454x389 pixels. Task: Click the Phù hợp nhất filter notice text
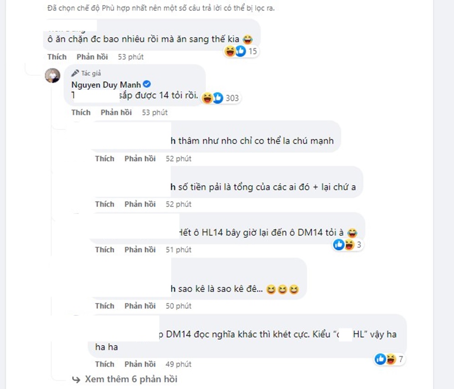pos(161,8)
